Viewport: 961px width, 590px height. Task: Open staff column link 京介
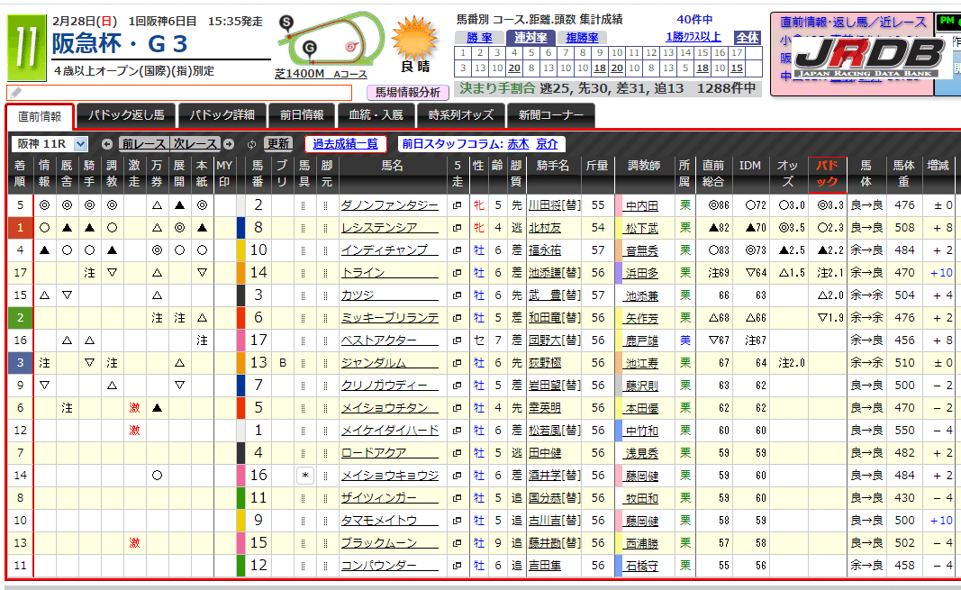pos(548,144)
